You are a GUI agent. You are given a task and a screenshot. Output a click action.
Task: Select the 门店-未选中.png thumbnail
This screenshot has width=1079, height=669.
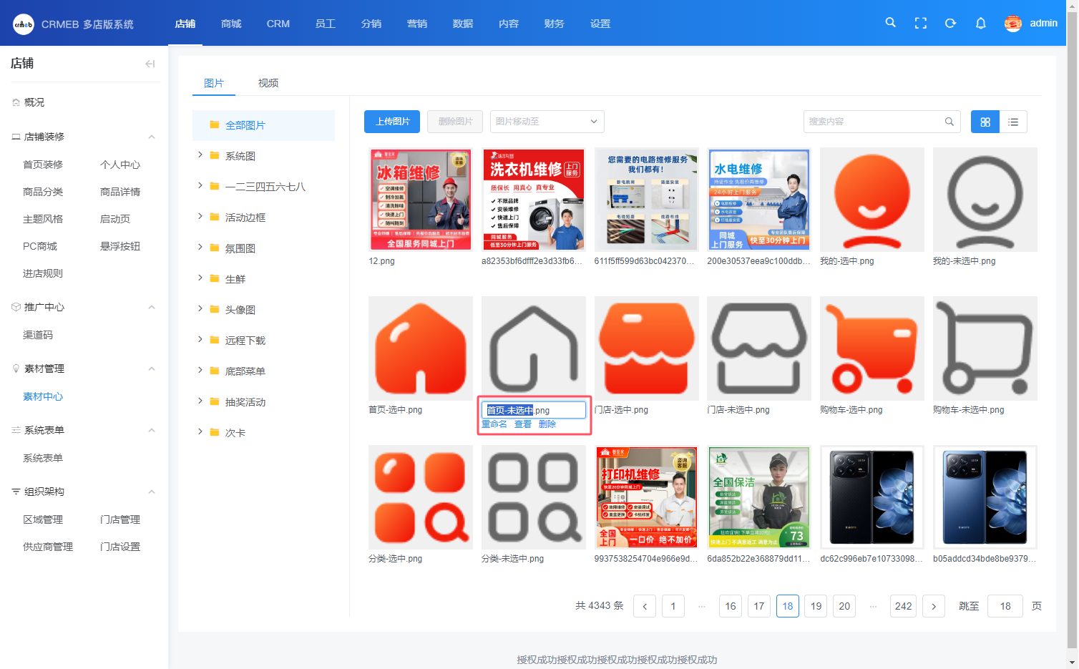pyautogui.click(x=759, y=348)
